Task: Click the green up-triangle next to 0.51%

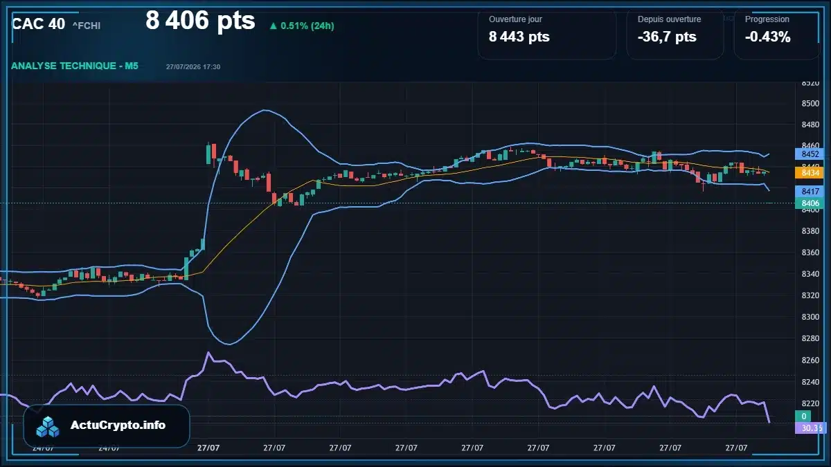Action: 274,26
